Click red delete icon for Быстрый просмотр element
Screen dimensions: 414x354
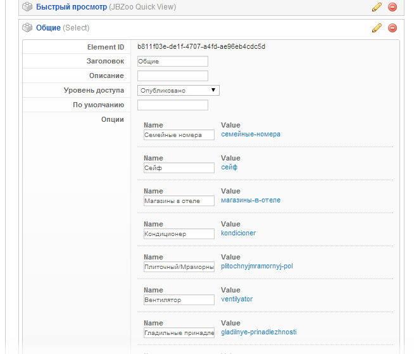(392, 7)
